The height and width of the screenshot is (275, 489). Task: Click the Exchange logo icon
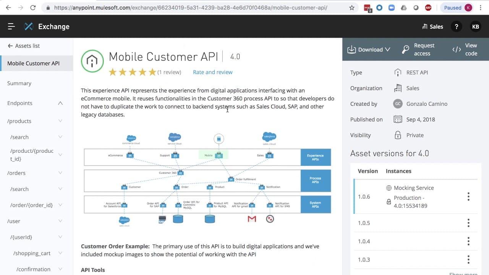[29, 26]
